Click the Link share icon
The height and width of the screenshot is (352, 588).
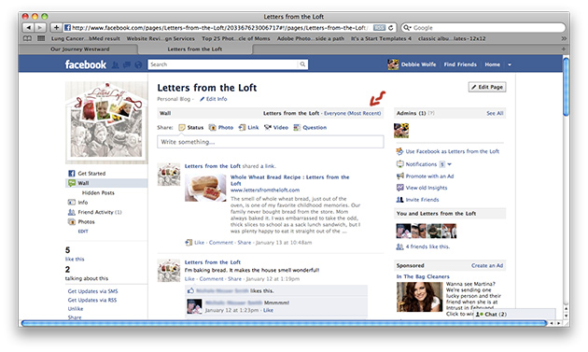pos(243,128)
